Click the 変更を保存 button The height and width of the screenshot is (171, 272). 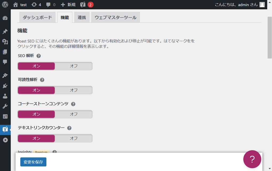pos(33,162)
